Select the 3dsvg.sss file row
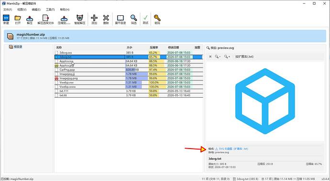Viewport: 330px width, 181px height. point(129,53)
